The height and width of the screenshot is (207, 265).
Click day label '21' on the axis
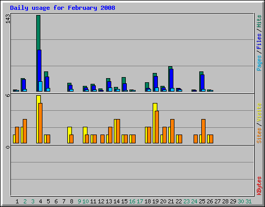pos(171,201)
